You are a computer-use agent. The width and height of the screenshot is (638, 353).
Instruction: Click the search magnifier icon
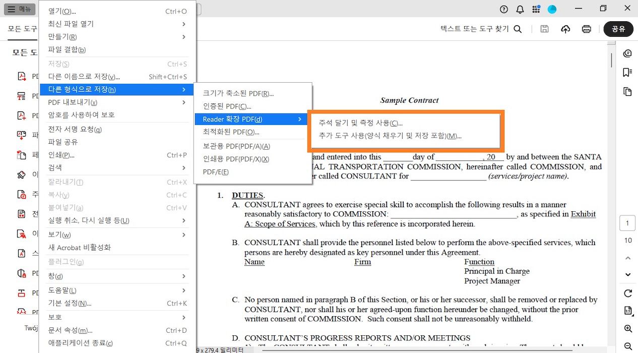(x=518, y=29)
